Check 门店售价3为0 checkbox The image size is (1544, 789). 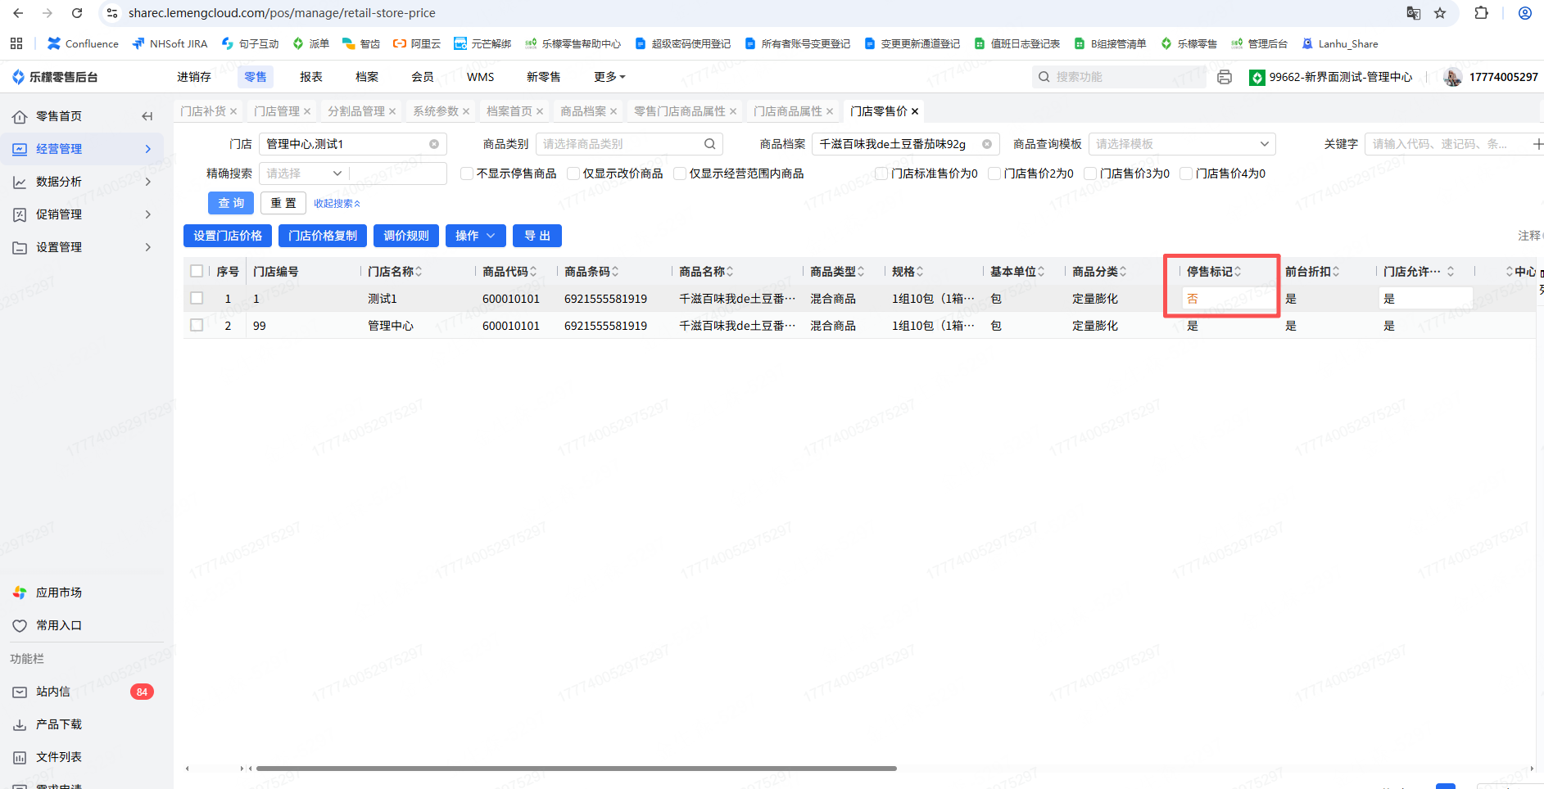1090,174
